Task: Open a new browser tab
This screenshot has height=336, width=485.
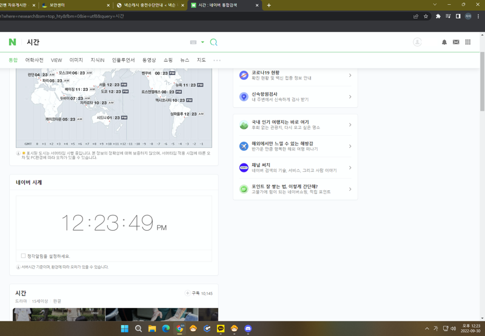Action: pyautogui.click(x=269, y=5)
